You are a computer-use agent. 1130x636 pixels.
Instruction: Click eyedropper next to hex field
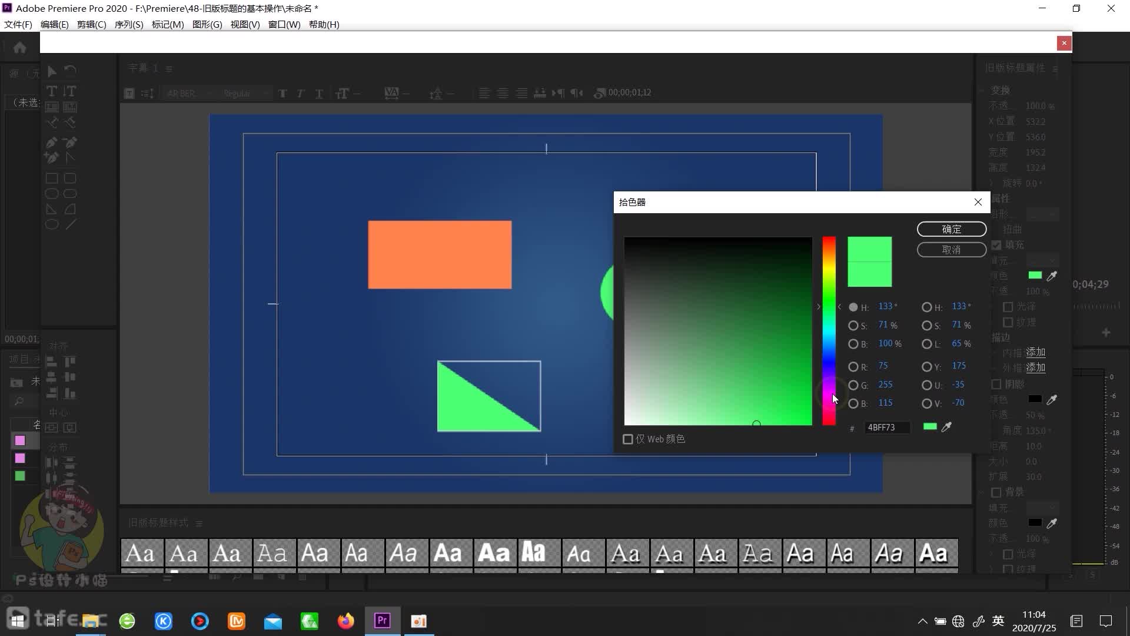[x=946, y=427]
